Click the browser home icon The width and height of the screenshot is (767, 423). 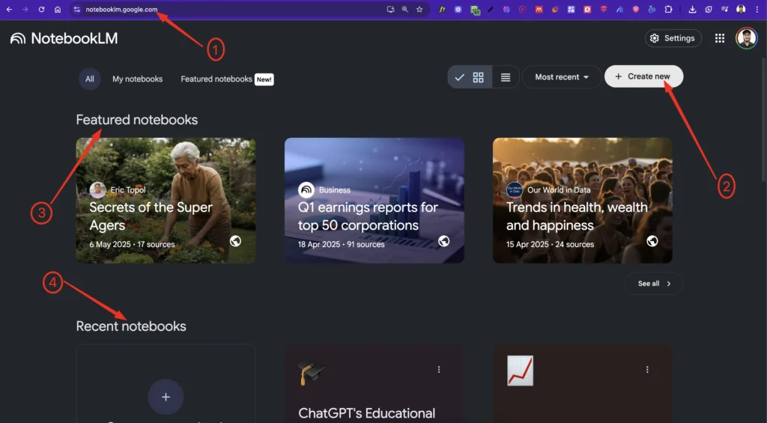(58, 9)
